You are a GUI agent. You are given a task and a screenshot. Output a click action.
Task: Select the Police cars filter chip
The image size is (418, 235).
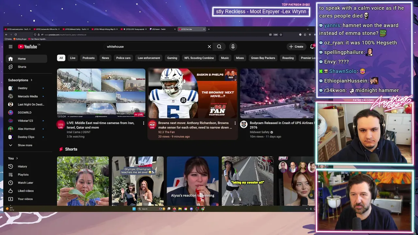pyautogui.click(x=123, y=58)
